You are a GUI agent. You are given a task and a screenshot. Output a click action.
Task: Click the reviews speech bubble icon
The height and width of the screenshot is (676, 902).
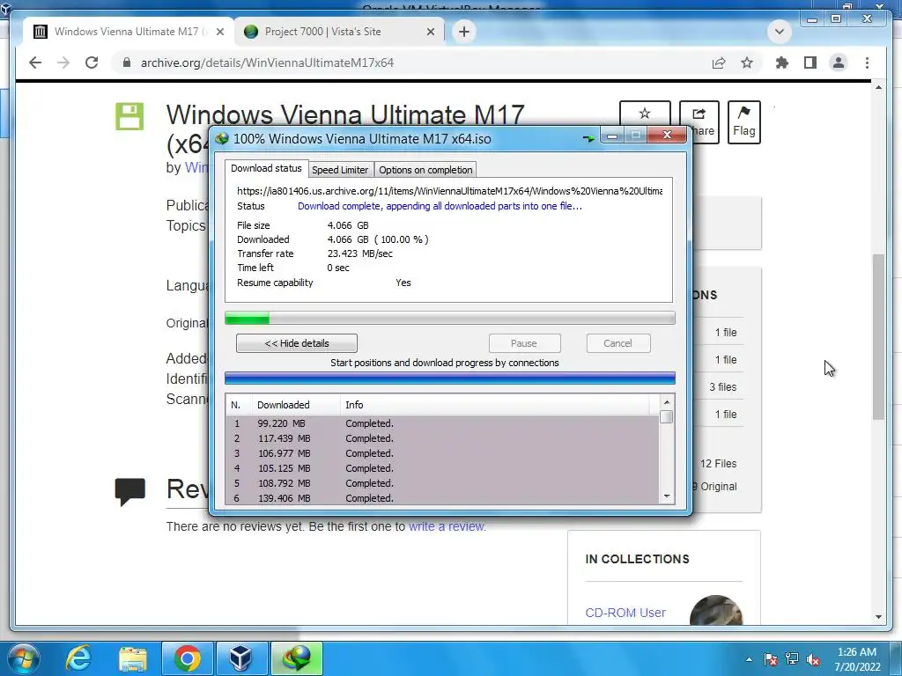tap(130, 492)
